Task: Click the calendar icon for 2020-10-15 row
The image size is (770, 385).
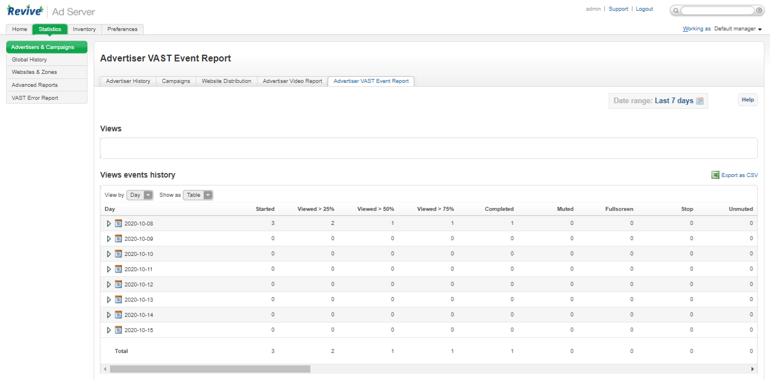Action: click(x=118, y=330)
